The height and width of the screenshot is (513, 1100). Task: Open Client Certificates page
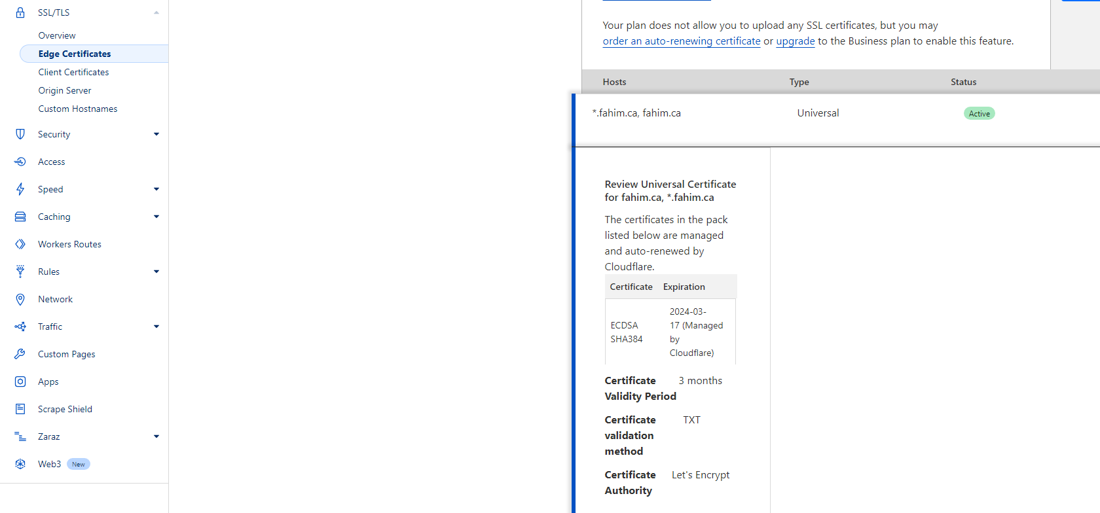point(73,72)
